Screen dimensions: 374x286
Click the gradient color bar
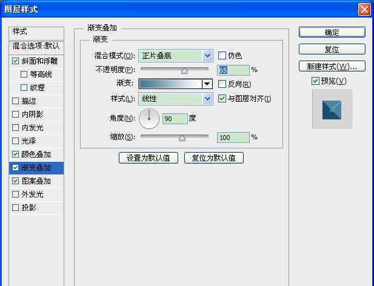pos(170,84)
